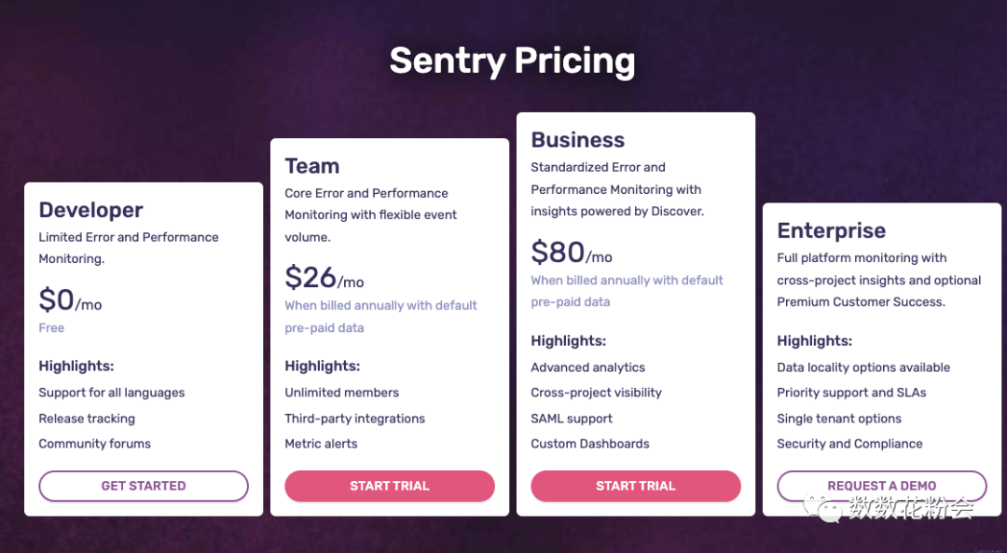Screen dimensions: 1007x553
Task: Select the Team plan heading
Action: [311, 165]
